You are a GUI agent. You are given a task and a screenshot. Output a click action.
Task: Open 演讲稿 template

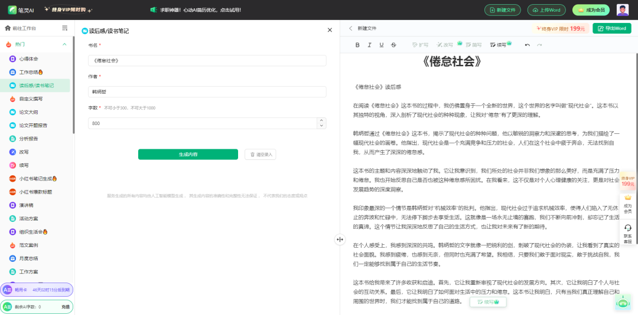click(x=35, y=205)
